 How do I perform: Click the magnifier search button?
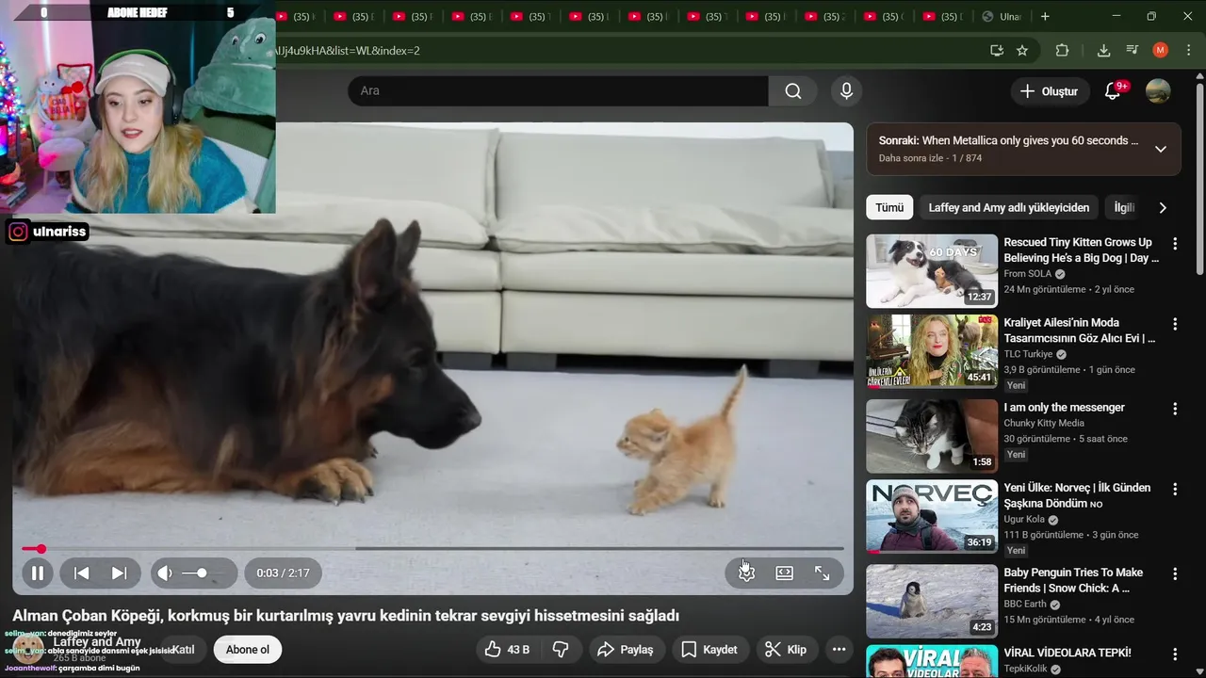coord(793,91)
